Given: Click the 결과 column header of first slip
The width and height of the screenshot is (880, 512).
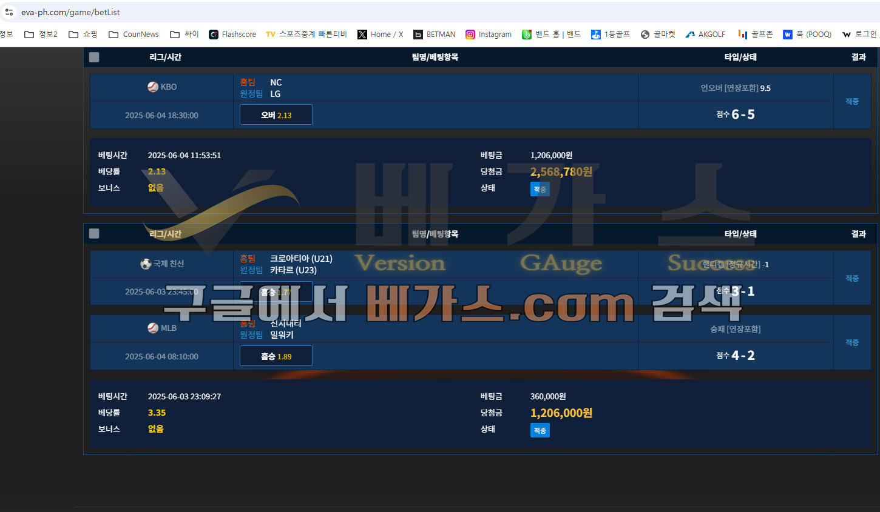Looking at the screenshot, I should point(859,57).
